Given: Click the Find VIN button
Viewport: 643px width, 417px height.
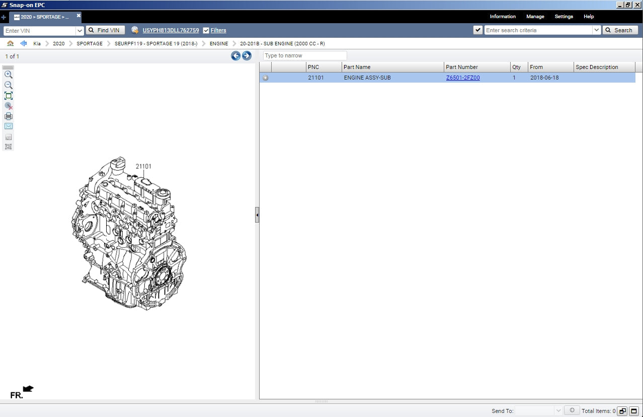Looking at the screenshot, I should click(105, 30).
